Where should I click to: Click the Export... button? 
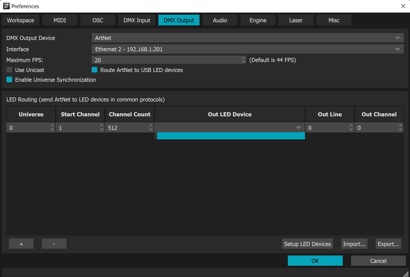388,244
